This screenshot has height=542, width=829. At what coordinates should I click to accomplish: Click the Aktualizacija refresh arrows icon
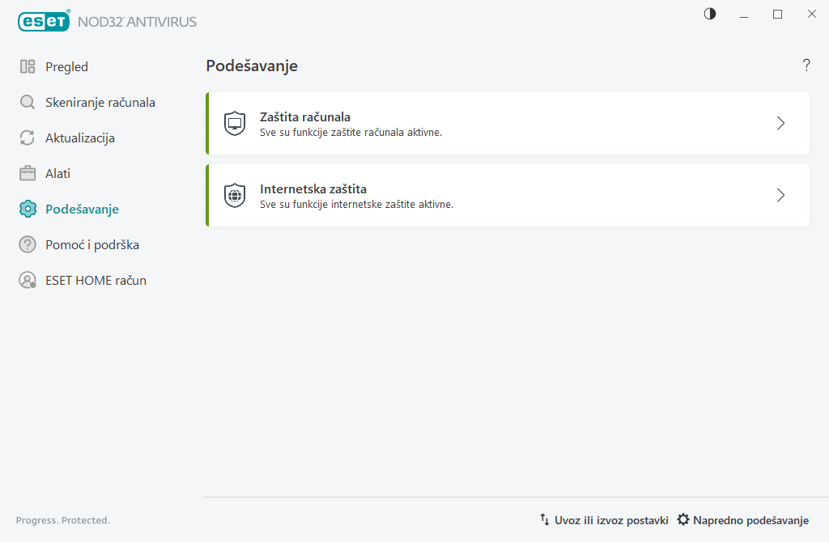(28, 138)
